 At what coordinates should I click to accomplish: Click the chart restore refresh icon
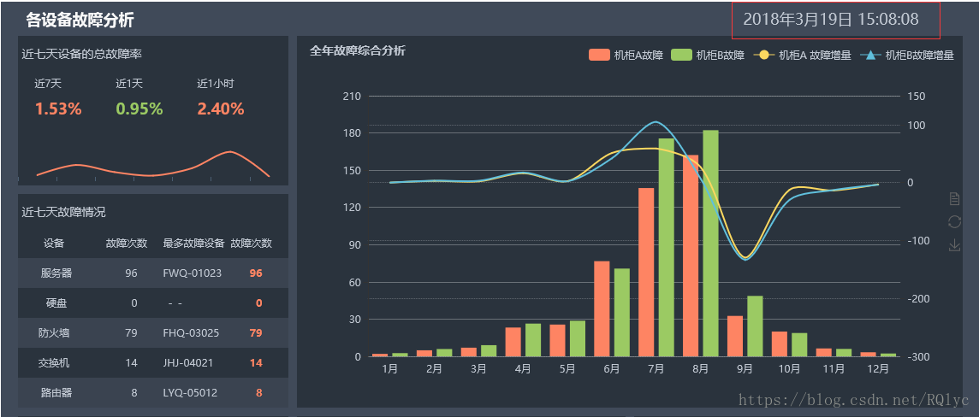954,222
